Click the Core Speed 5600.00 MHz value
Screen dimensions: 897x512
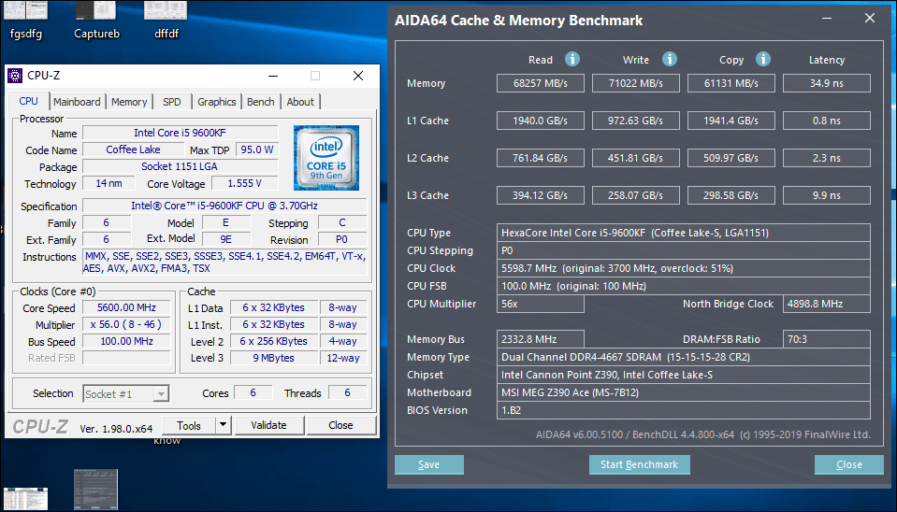tap(126, 307)
